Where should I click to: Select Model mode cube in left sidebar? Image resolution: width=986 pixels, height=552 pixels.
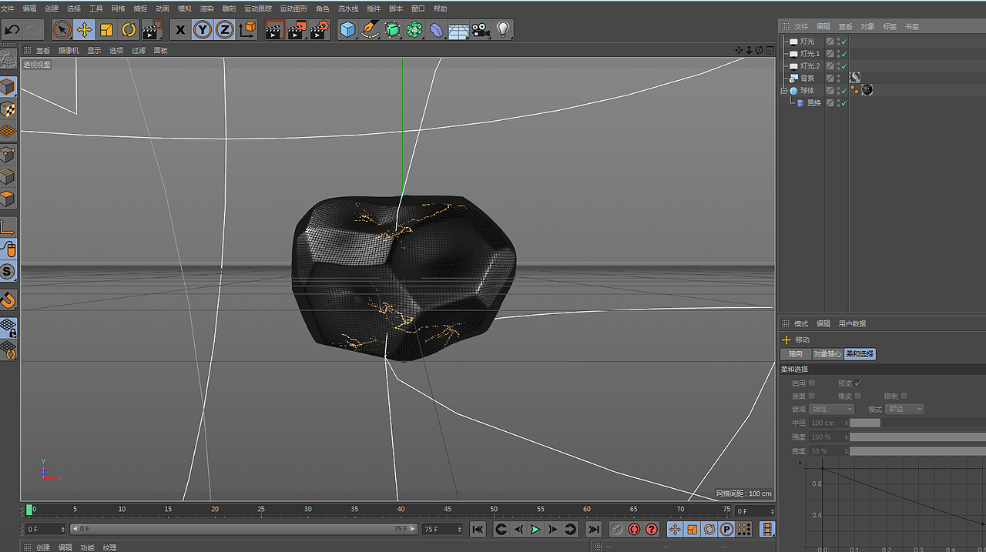[8, 86]
